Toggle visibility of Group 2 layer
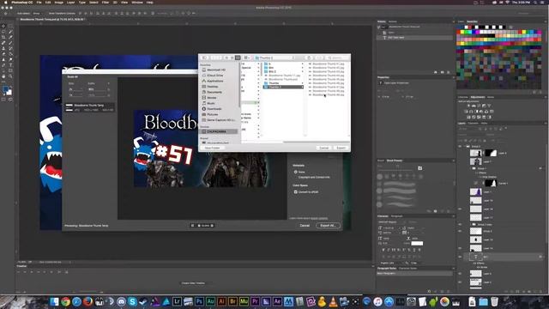Viewport: 549px width, 309px height. point(460,147)
